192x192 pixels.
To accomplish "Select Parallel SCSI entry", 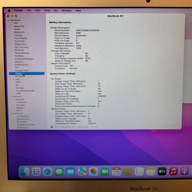I will pos(22,71).
